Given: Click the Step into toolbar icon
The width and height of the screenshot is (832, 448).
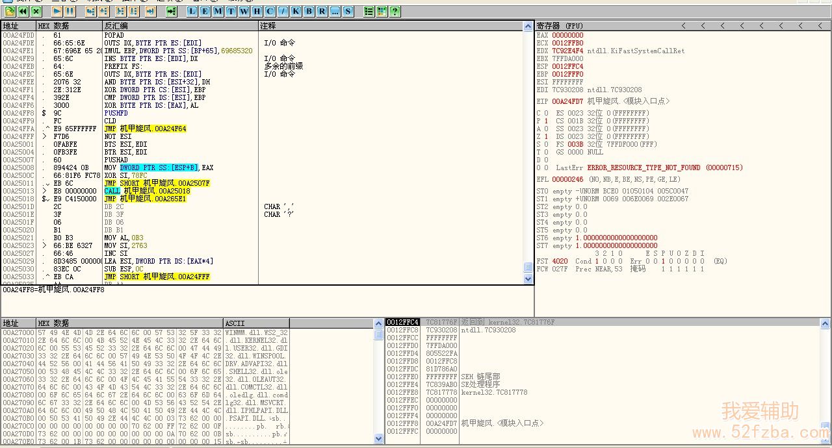Looking at the screenshot, I should click(90, 11).
